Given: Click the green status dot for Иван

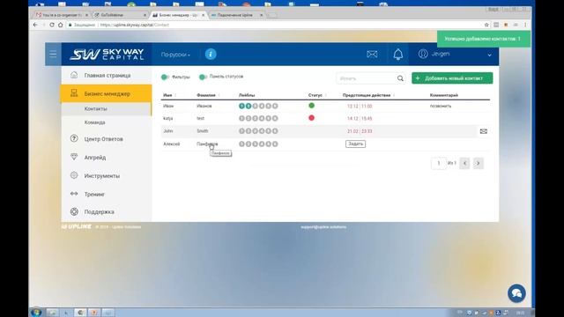Looking at the screenshot, I should 311,106.
